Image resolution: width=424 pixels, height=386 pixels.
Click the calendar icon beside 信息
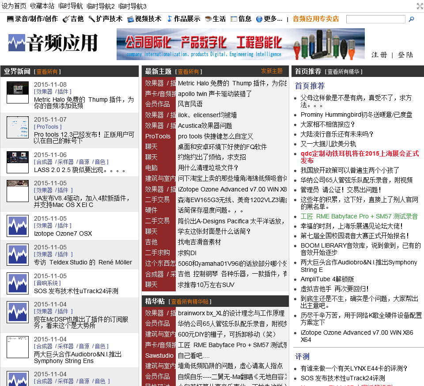pyautogui.click(x=234, y=19)
